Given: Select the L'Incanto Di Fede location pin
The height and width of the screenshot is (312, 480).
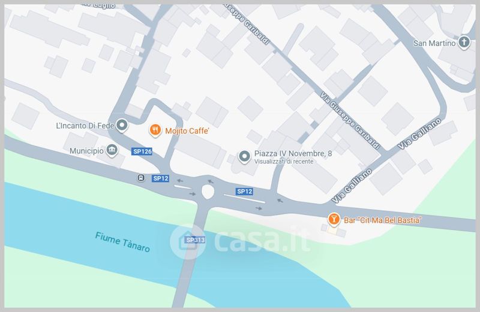Looking at the screenshot, I should tap(122, 125).
